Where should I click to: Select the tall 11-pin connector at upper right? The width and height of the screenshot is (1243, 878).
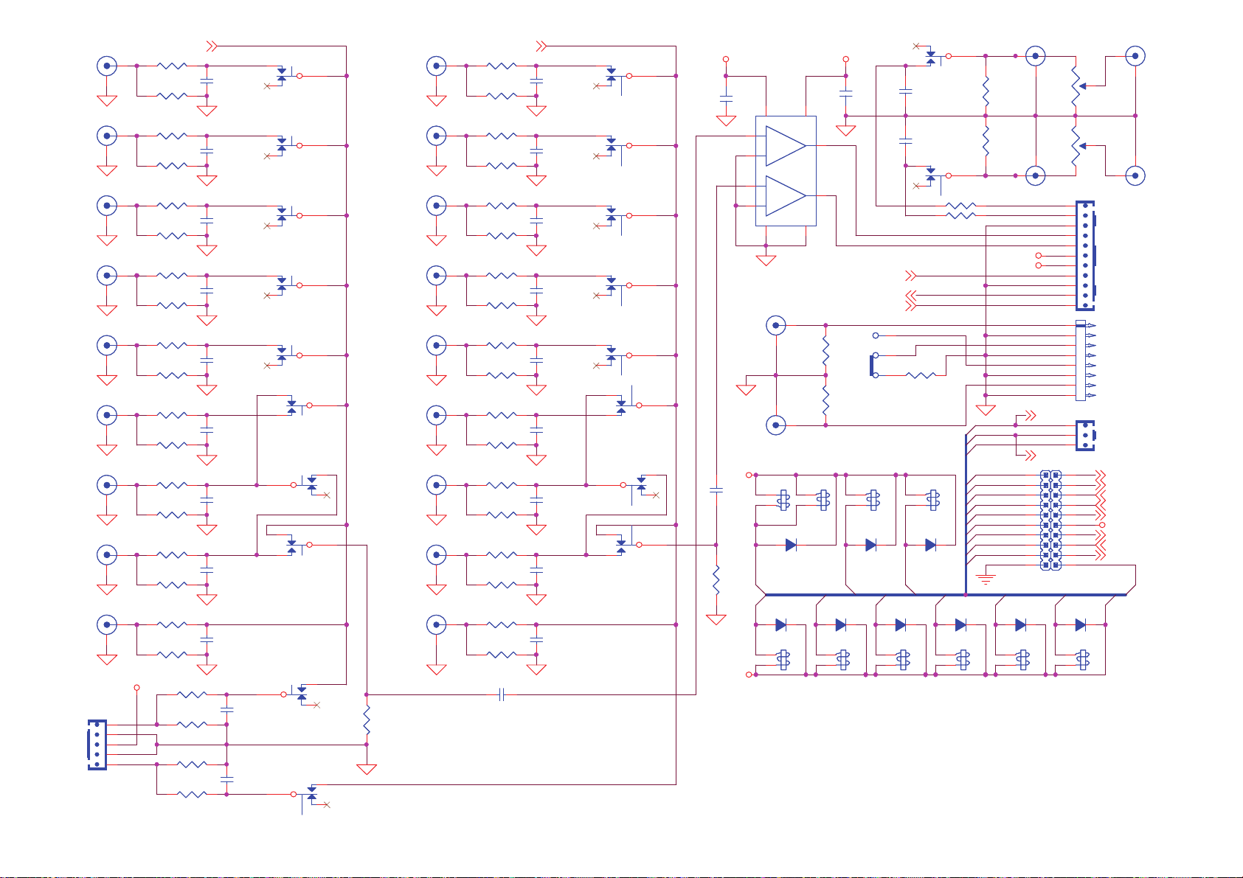point(1085,255)
